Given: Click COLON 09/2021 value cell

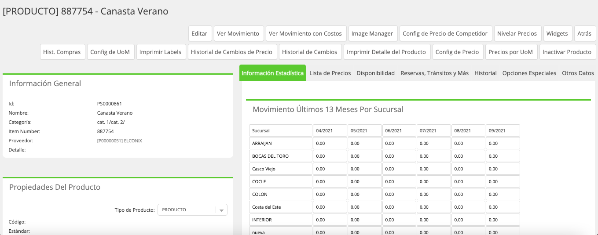Looking at the screenshot, I should 503,194.
